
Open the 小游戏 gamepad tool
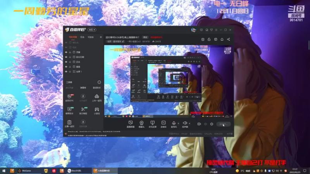(x=96, y=111)
